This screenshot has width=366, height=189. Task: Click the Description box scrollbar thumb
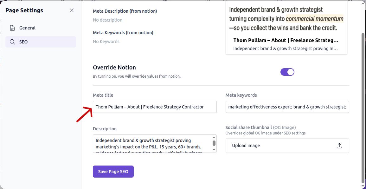(214, 143)
